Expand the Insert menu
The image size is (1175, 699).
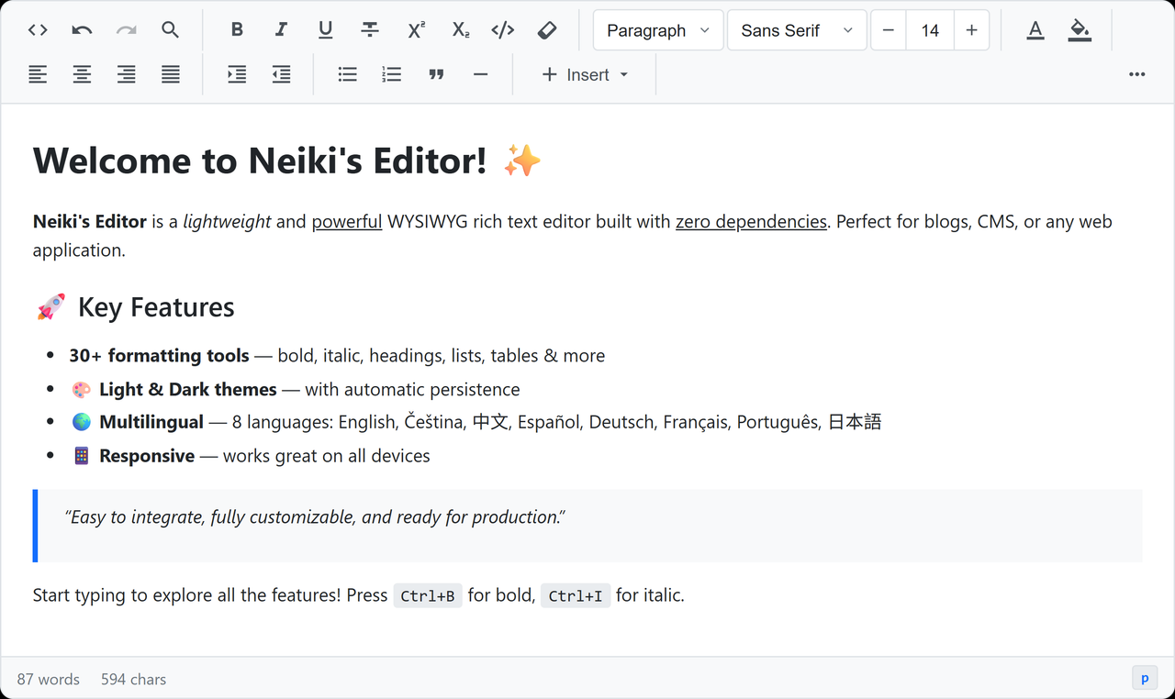click(585, 74)
